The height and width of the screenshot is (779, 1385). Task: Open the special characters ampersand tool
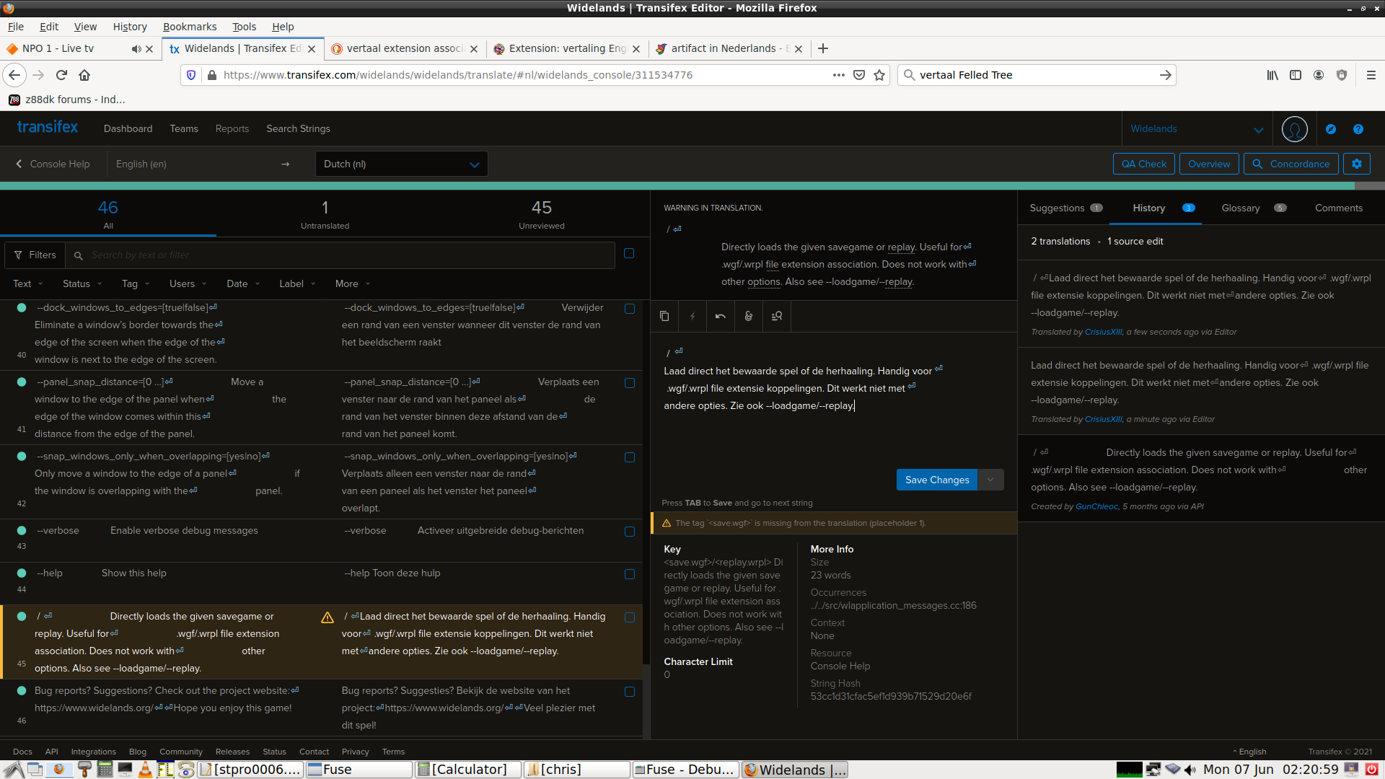coord(749,316)
